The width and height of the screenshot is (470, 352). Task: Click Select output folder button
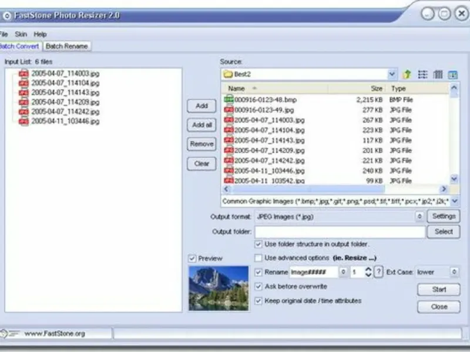(444, 231)
